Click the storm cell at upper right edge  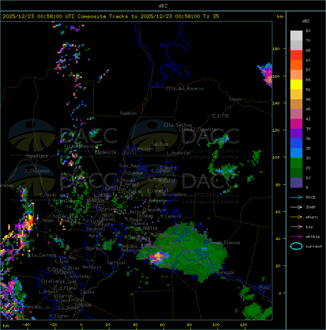266,74
